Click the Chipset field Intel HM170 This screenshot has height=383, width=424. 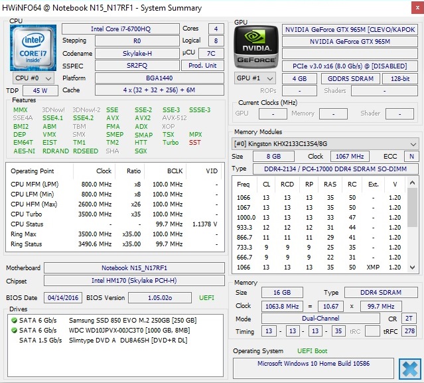coord(134,281)
